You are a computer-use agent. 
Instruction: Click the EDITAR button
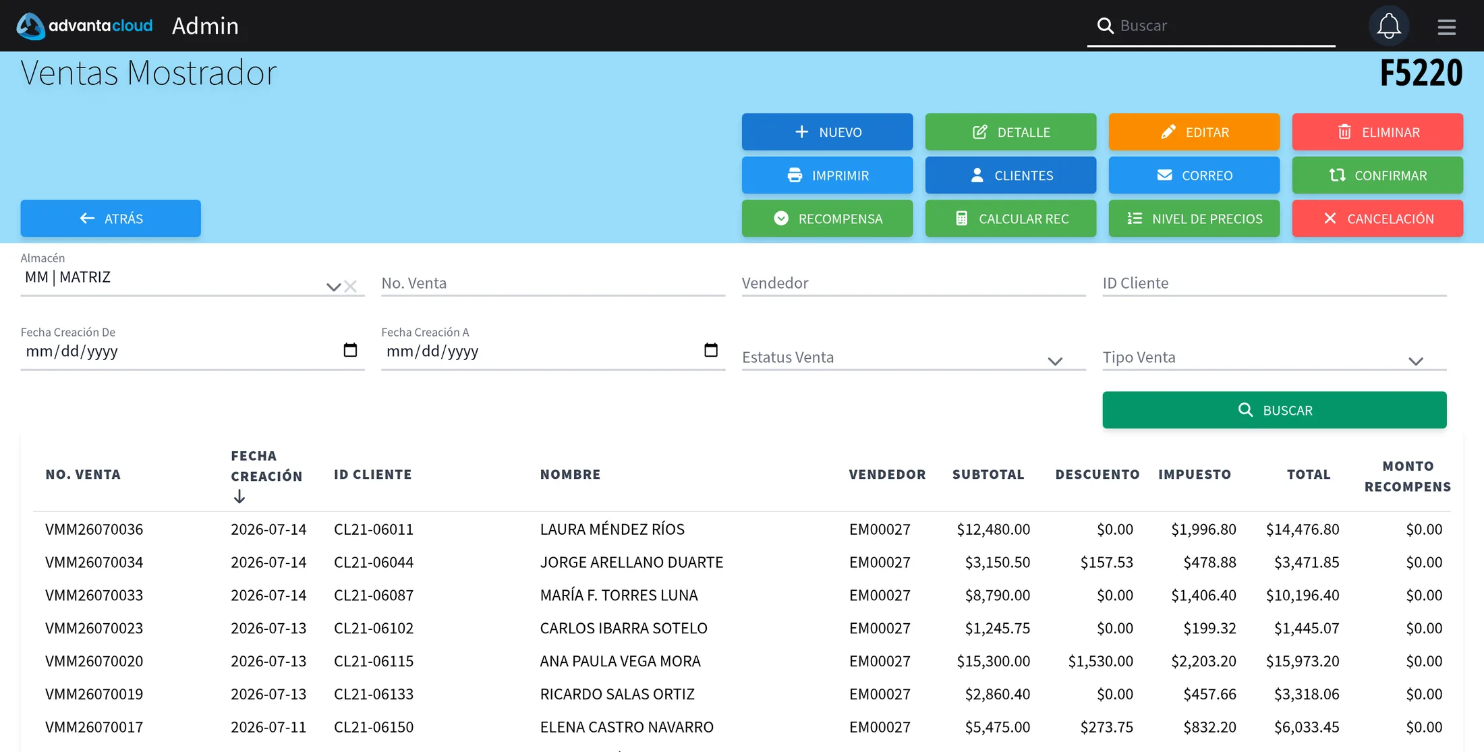[x=1194, y=132]
